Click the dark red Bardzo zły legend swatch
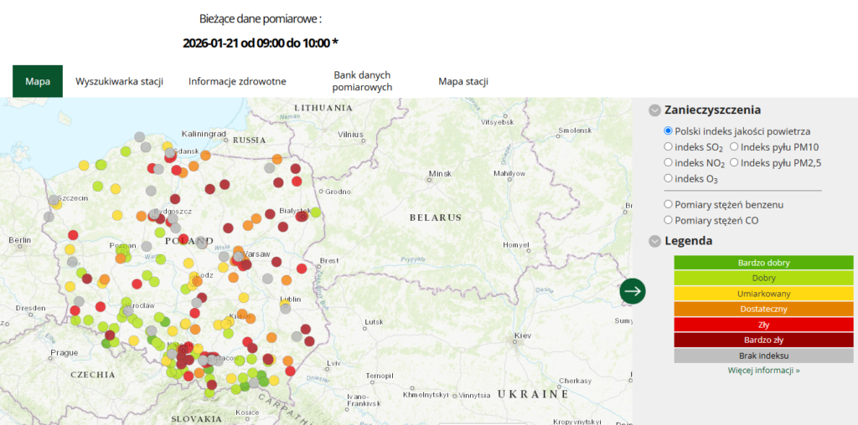 tap(763, 341)
